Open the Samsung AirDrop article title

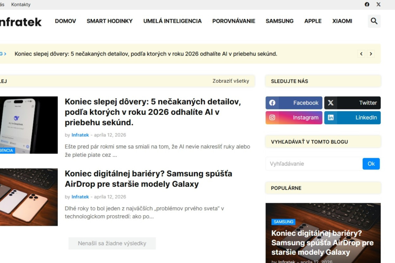148,179
